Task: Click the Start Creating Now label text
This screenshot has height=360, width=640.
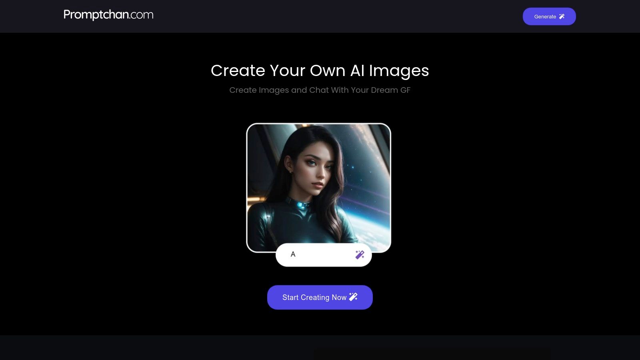Action: point(314,298)
